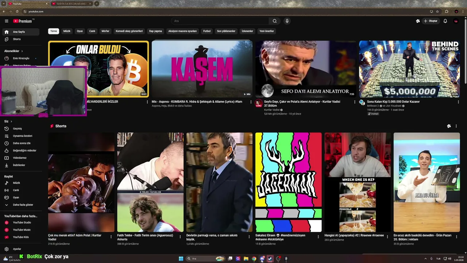Open İndirilenler downloads

[20, 165]
